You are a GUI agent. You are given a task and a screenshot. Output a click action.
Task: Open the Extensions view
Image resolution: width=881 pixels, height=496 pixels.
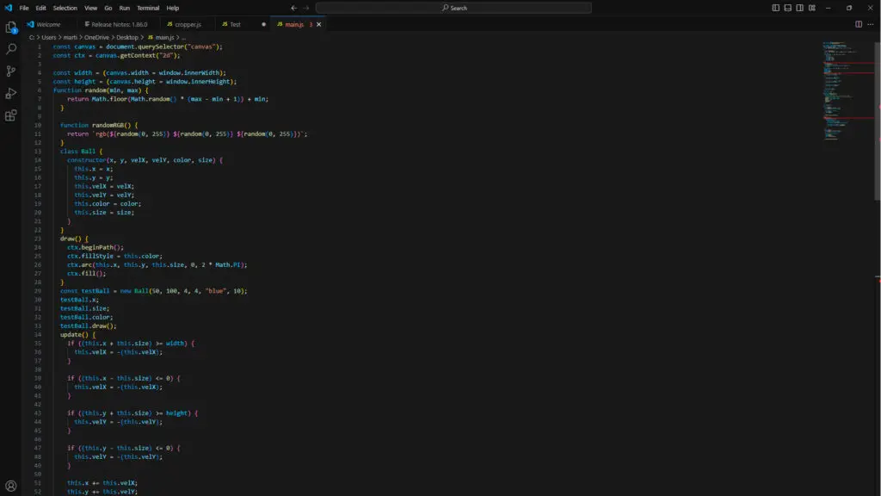click(10, 115)
